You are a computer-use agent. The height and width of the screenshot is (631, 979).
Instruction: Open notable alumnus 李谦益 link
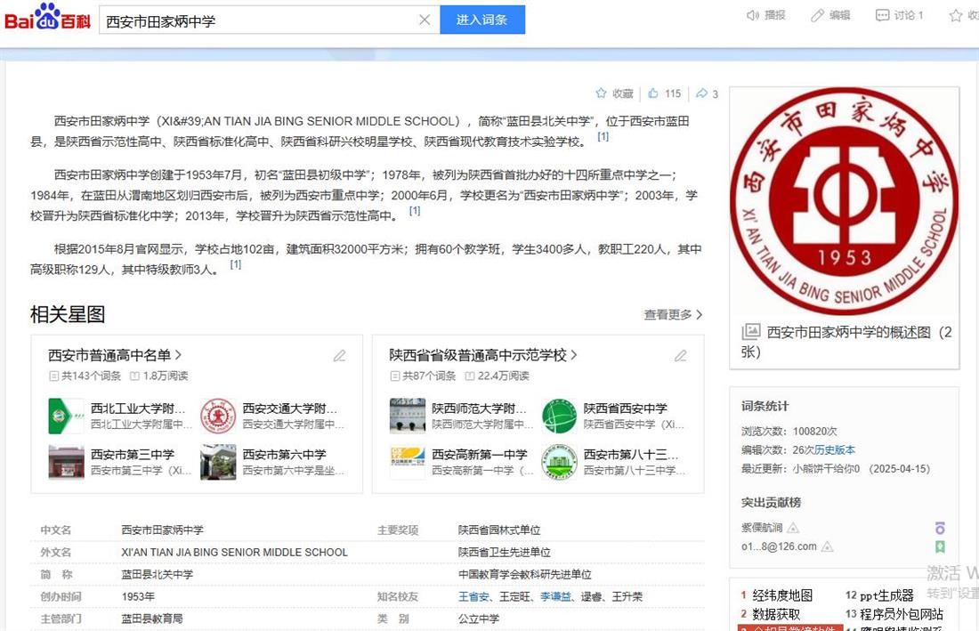coord(555,596)
